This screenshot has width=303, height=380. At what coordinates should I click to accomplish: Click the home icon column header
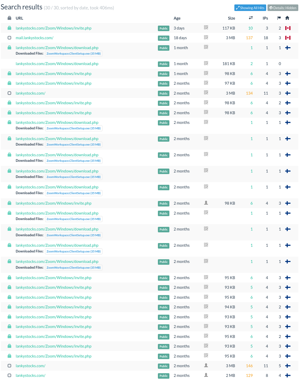[287, 18]
